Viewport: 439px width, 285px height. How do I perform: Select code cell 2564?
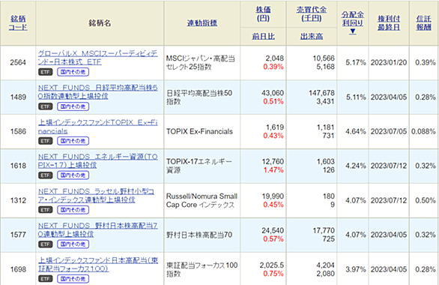[18, 62]
